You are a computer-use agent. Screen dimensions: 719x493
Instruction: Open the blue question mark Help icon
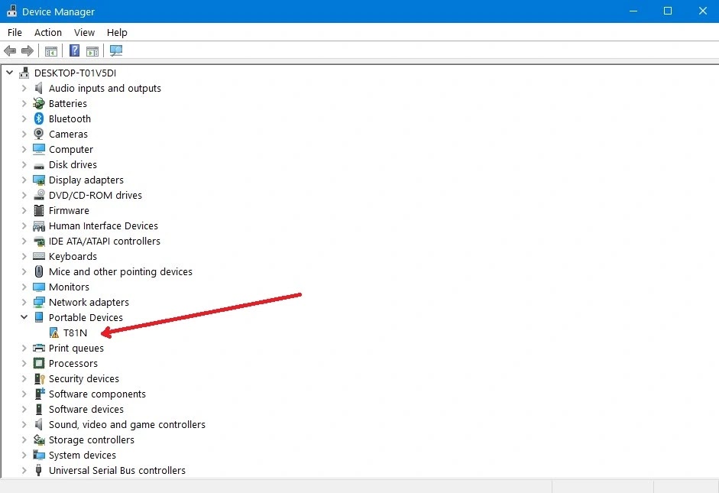point(74,50)
